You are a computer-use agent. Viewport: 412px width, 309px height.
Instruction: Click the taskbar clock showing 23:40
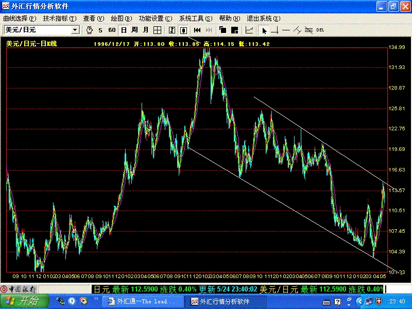point(397,301)
